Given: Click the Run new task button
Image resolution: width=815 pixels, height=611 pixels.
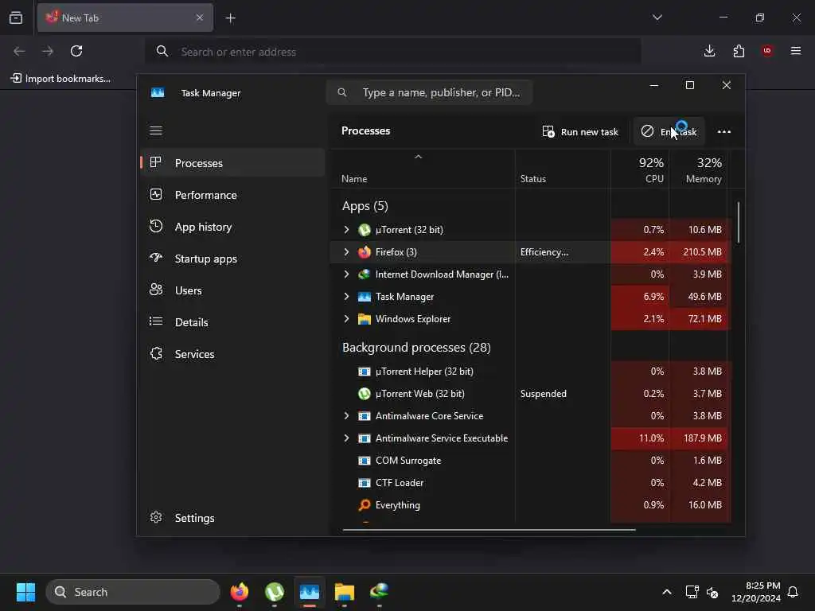Looking at the screenshot, I should click(x=580, y=131).
